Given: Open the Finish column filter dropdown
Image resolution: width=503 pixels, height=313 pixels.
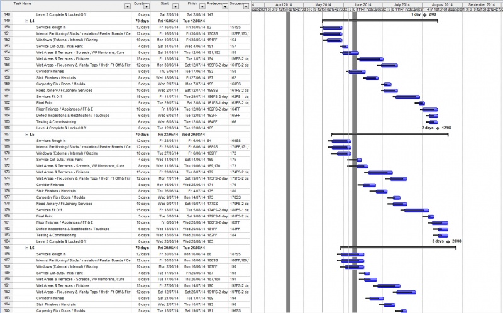Looking at the screenshot, I should (x=202, y=6).
